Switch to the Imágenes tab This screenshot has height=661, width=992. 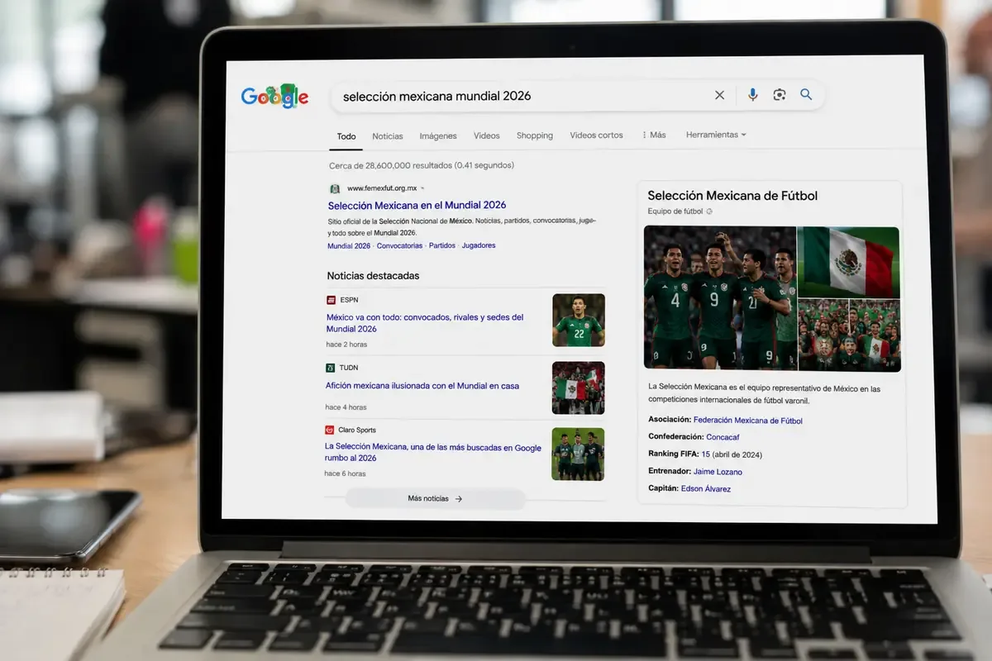coord(438,136)
